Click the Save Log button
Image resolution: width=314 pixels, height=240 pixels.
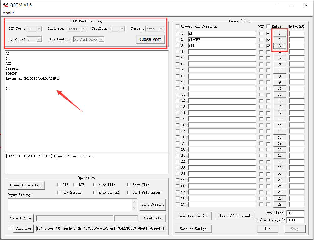point(23,229)
